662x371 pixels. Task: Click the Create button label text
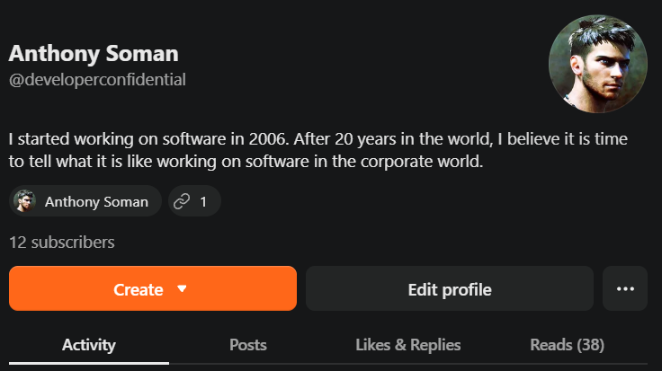tap(138, 289)
